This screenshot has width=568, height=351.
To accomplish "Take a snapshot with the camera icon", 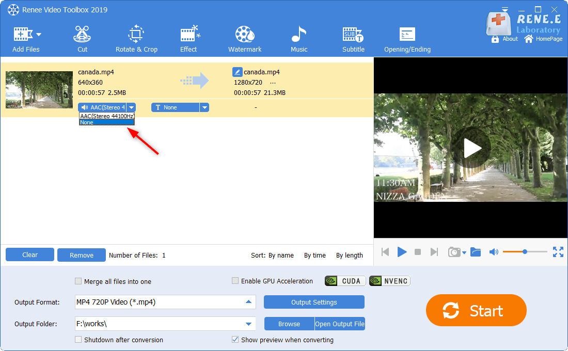I will (454, 252).
